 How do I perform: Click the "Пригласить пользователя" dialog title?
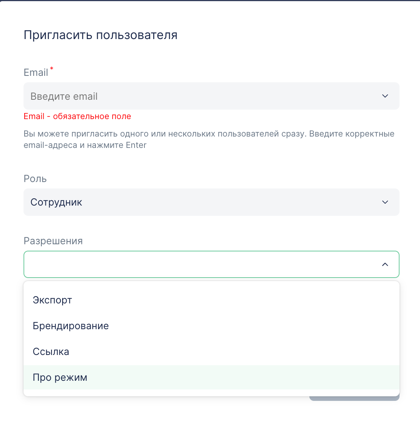[x=100, y=35]
